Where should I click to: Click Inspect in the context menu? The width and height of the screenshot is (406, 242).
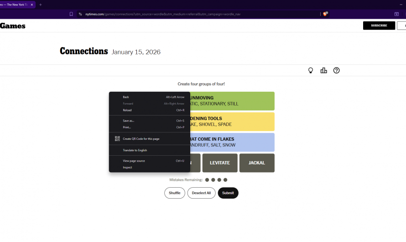click(x=127, y=168)
